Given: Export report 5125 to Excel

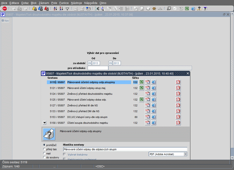Looking at the screenshot, I should point(142,99).
